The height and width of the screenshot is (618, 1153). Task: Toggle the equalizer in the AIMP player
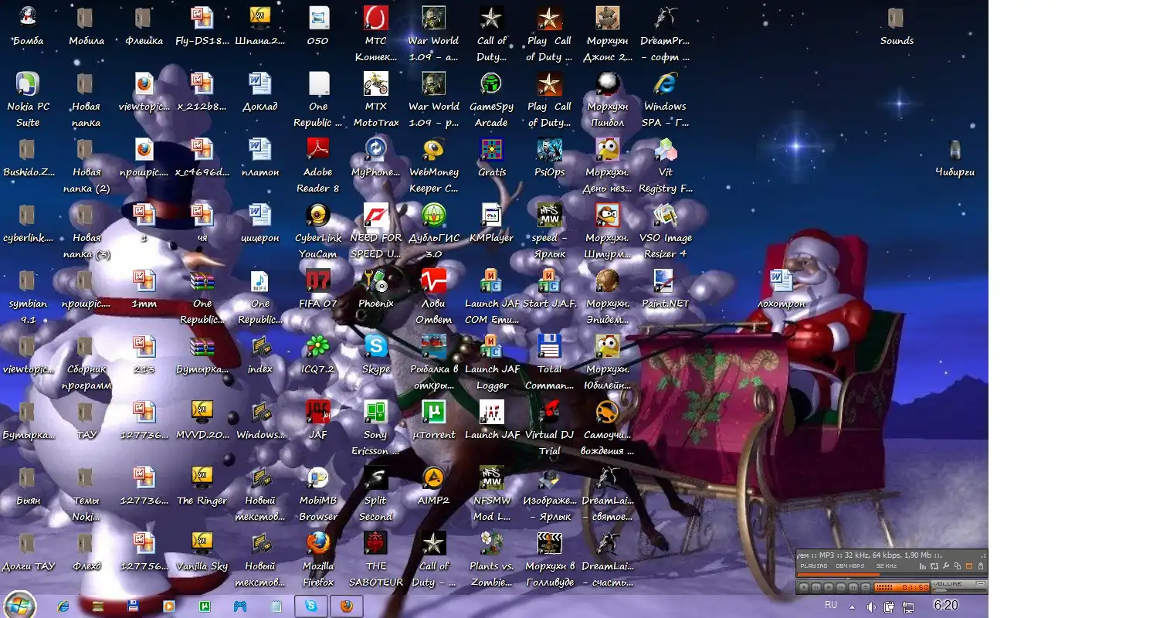click(922, 566)
